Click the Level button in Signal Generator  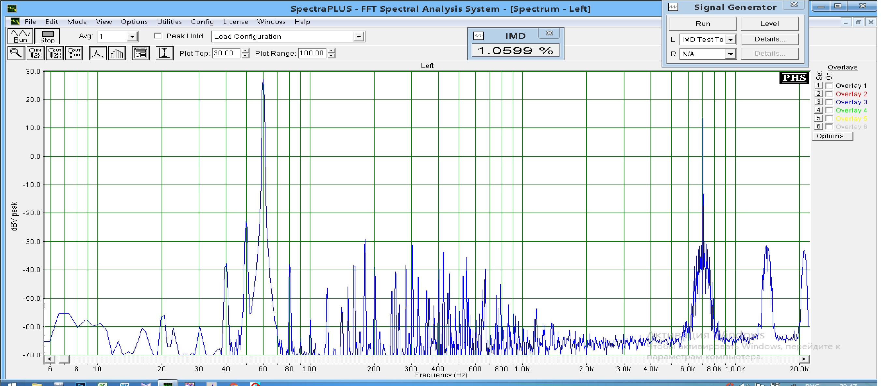(769, 24)
